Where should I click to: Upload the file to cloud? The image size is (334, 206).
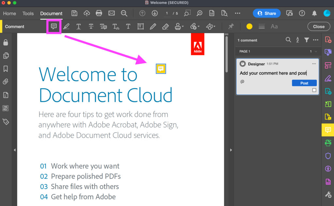tap(87, 13)
